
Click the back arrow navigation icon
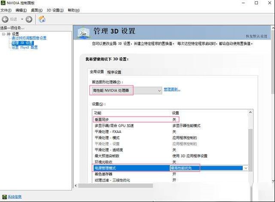(5, 19)
